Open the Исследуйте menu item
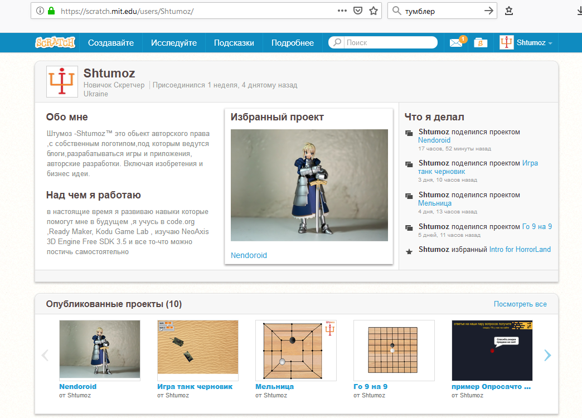This screenshot has height=418, width=582. pos(174,43)
